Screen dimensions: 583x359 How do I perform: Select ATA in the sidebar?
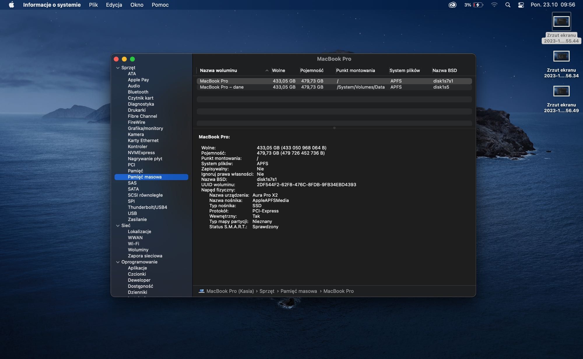132,74
